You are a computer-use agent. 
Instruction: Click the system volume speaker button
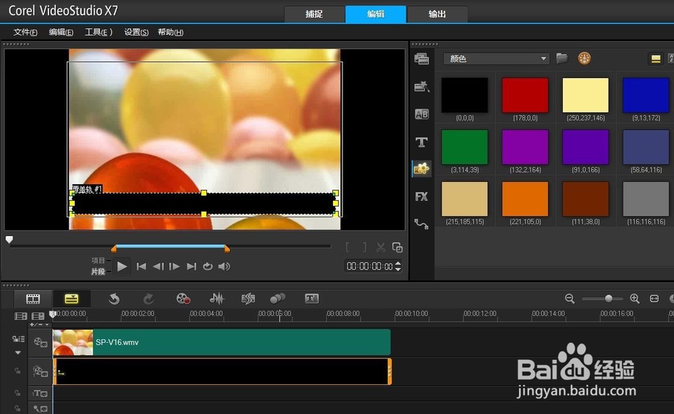tap(224, 266)
